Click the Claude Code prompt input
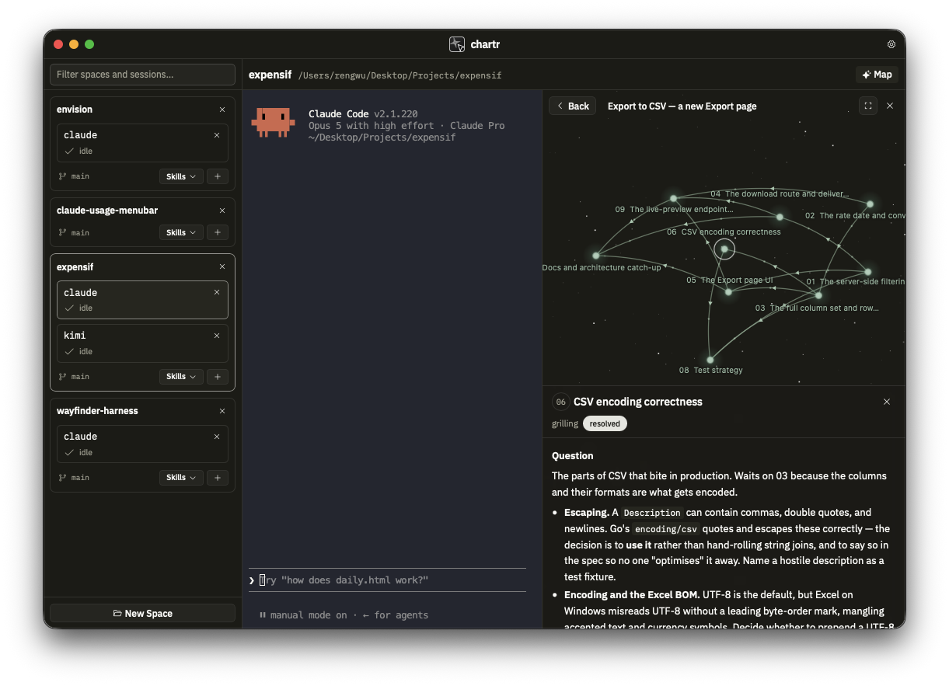Viewport: 949px width, 686px height. [x=387, y=580]
